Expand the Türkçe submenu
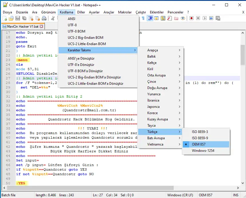 click(160, 132)
